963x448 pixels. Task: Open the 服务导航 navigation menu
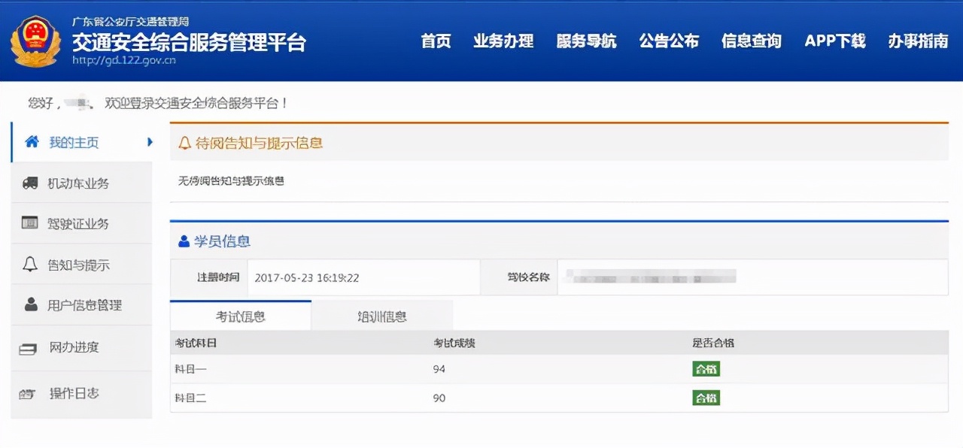click(x=586, y=41)
